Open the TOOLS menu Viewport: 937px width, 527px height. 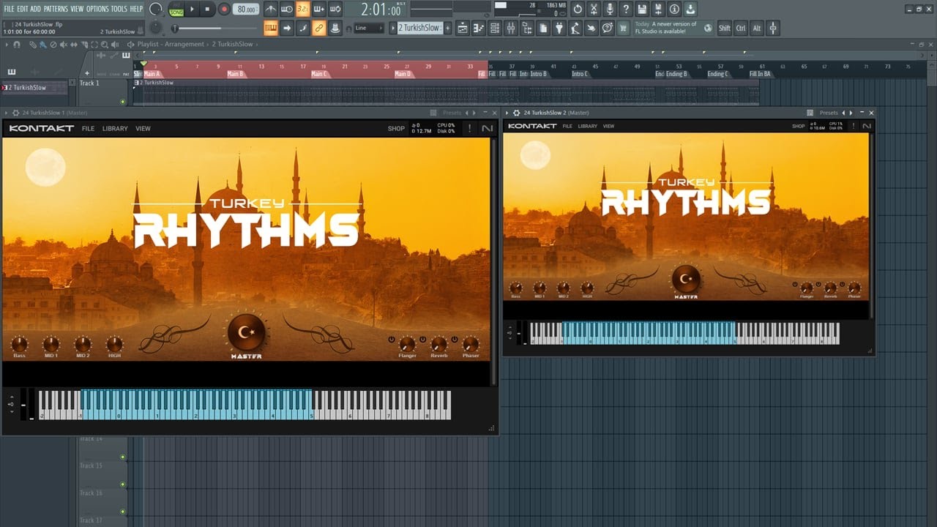[x=119, y=9]
